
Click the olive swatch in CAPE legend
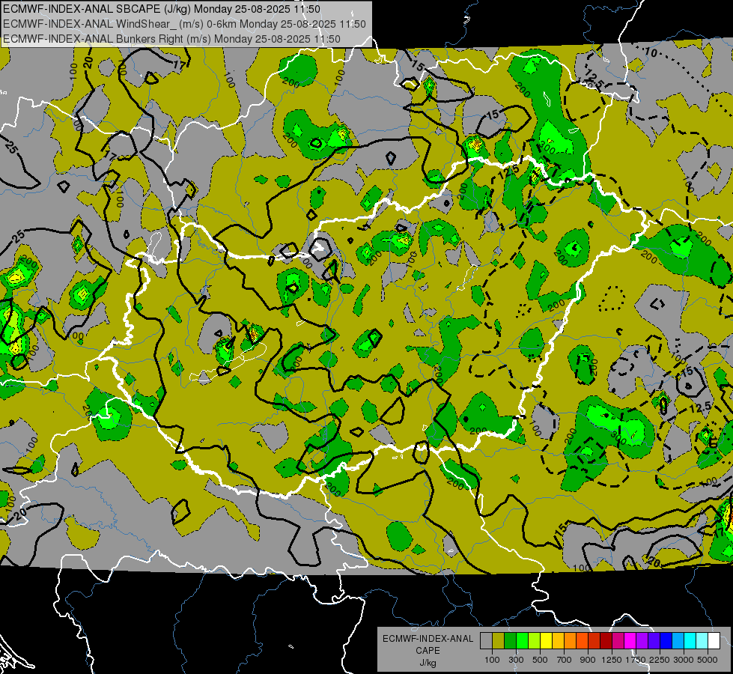coord(499,641)
